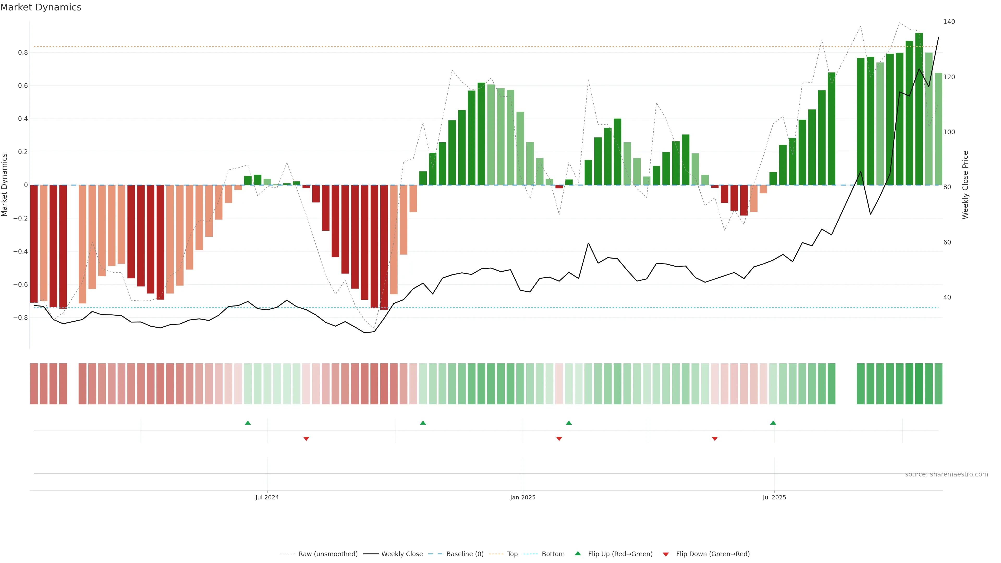Image resolution: width=1001 pixels, height=563 pixels.
Task: Click the green flip-up marker after Jan 2025
Action: tap(569, 423)
